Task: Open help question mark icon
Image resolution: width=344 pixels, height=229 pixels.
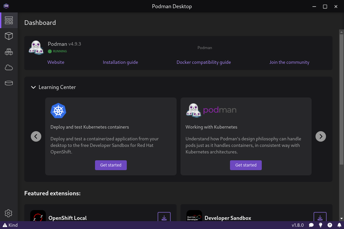Action: click(330, 225)
